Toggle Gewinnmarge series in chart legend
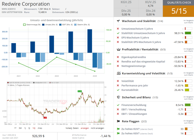The image size is (194, 140). [x=32, y=25]
